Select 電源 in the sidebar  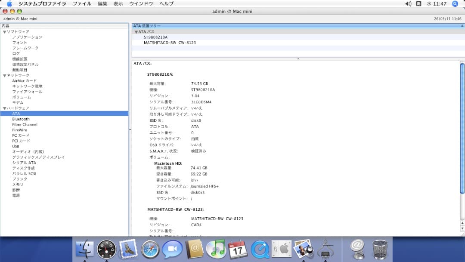pyautogui.click(x=16, y=195)
